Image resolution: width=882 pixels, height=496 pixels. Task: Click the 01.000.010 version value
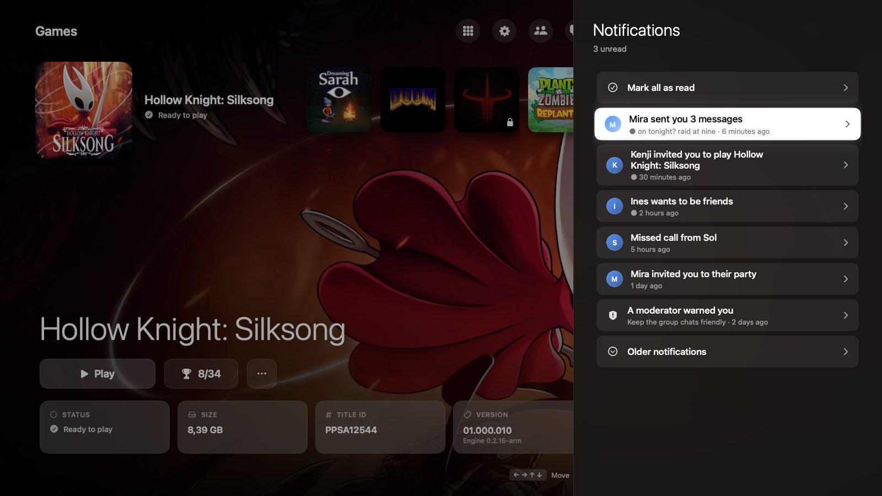coord(487,430)
